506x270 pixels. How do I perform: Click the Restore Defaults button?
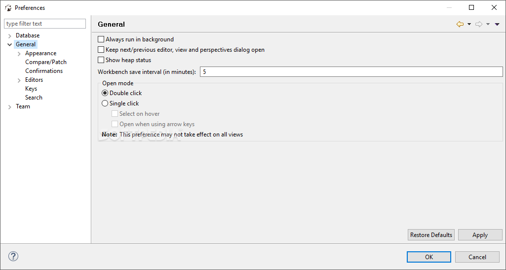point(431,235)
